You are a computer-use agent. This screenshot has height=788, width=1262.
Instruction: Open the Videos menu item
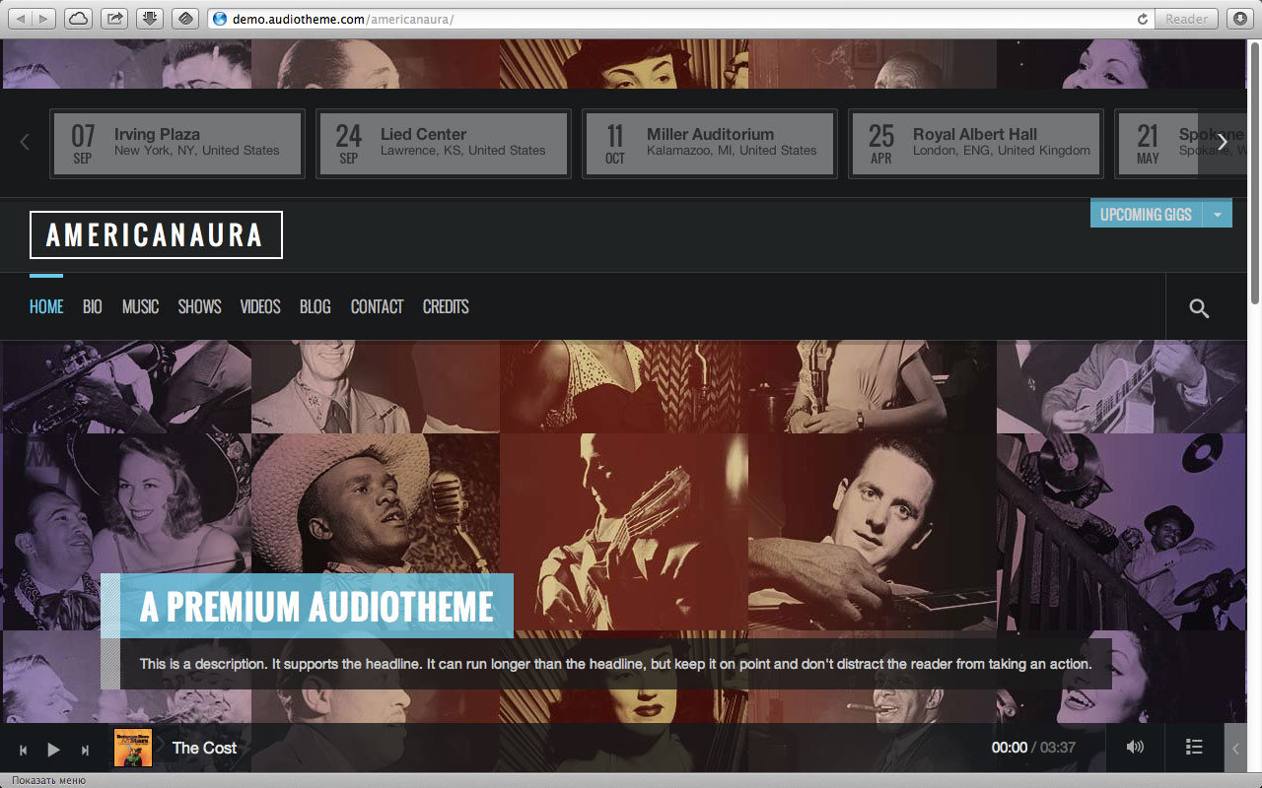[260, 307]
